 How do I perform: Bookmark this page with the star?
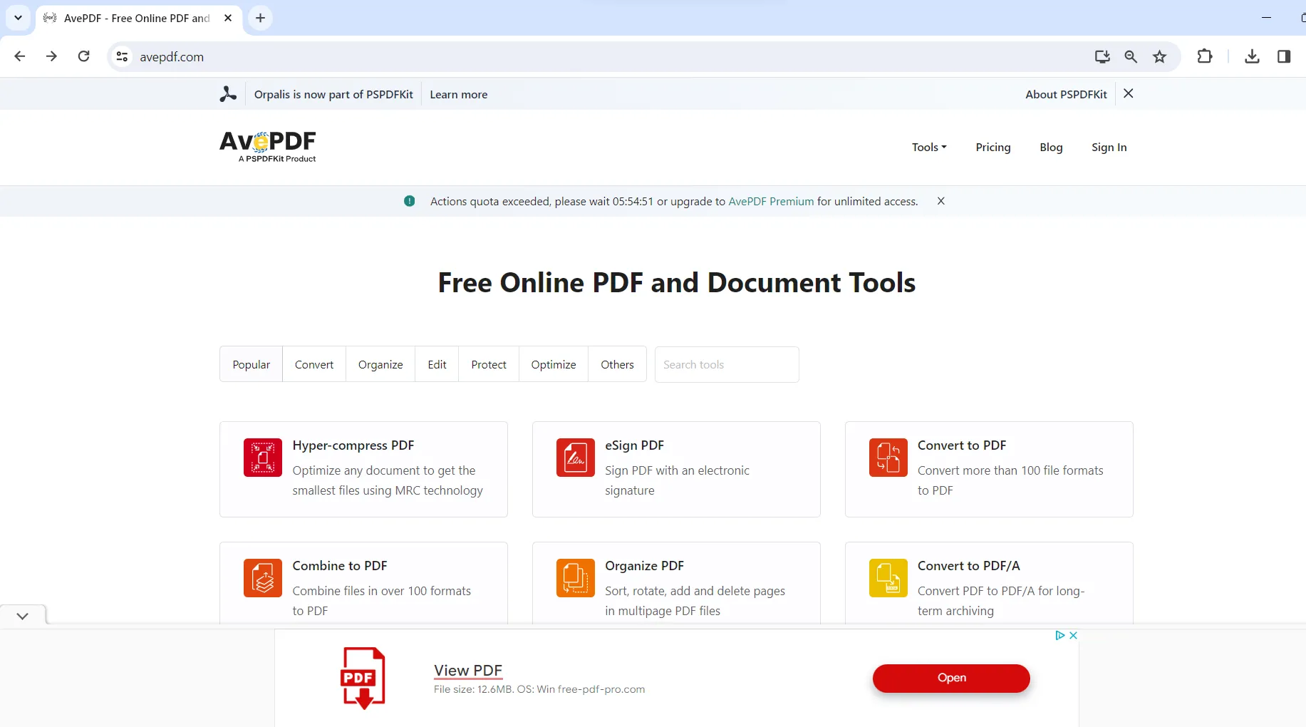[x=1160, y=56]
